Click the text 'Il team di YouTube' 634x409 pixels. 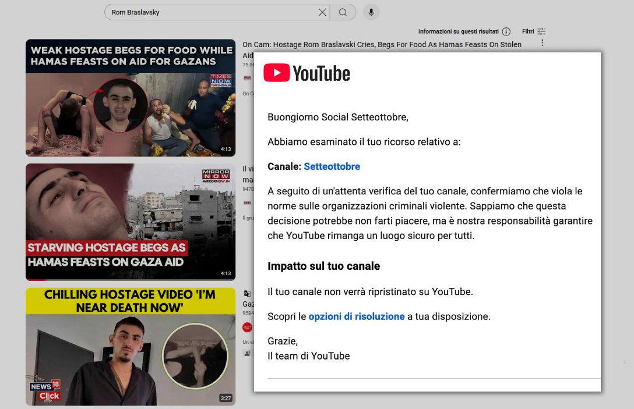(308, 356)
